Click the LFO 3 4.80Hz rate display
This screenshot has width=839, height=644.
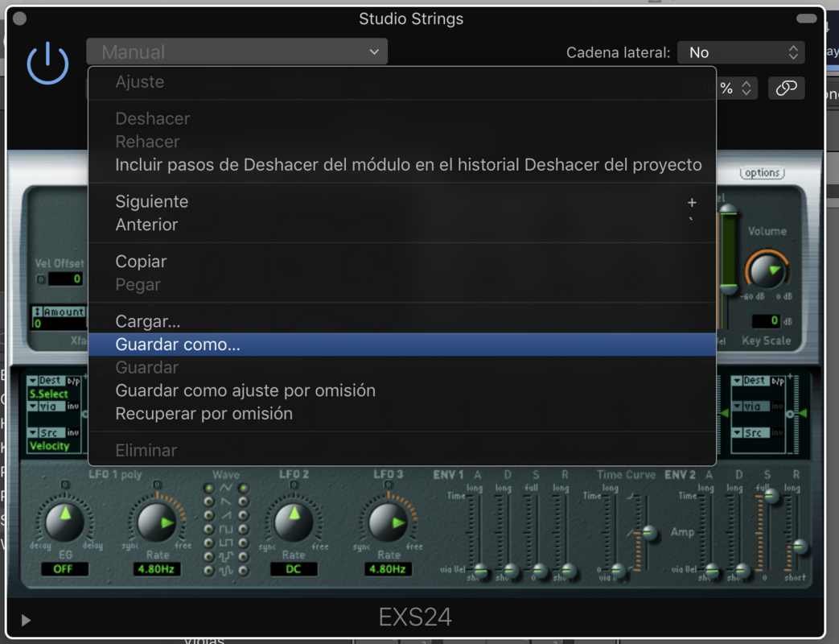[x=388, y=569]
